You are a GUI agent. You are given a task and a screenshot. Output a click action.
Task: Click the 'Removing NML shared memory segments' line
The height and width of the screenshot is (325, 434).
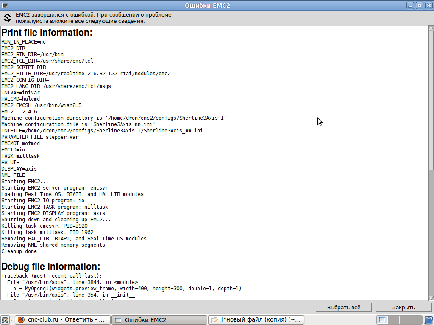pos(53,245)
